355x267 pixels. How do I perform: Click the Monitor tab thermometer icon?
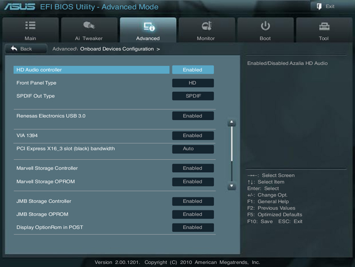pos(206,26)
